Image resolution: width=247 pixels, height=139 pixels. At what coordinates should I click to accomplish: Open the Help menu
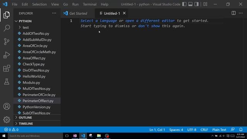pos(105,4)
